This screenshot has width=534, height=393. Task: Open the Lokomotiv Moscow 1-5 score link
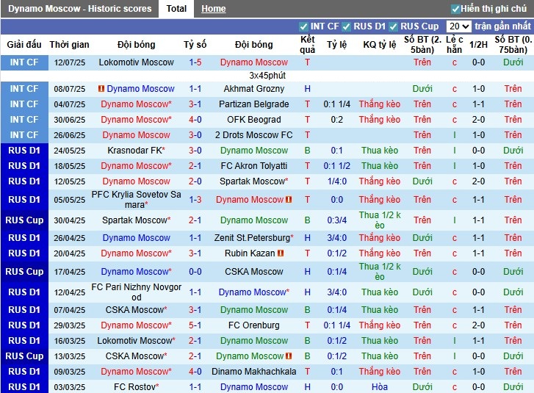[x=195, y=62]
